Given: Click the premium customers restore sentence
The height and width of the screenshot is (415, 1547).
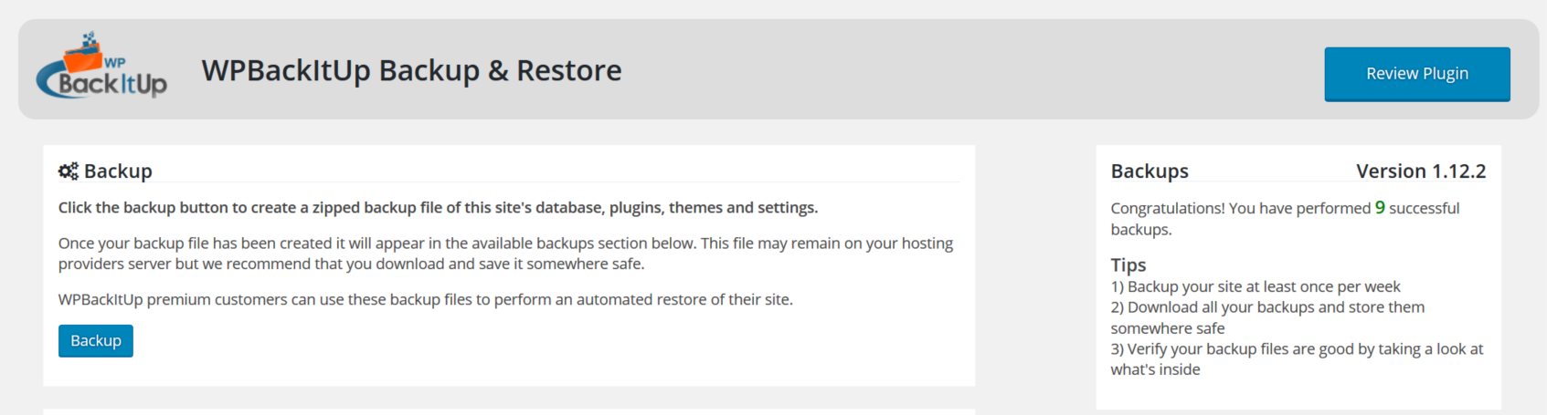Looking at the screenshot, I should (426, 299).
